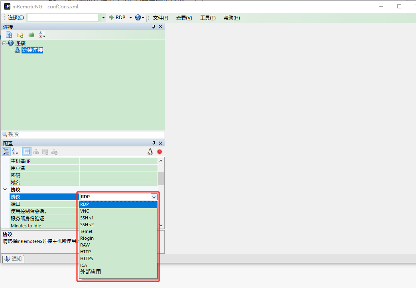Open the 查看(V) menu
This screenshot has height=288, width=416.
184,18
